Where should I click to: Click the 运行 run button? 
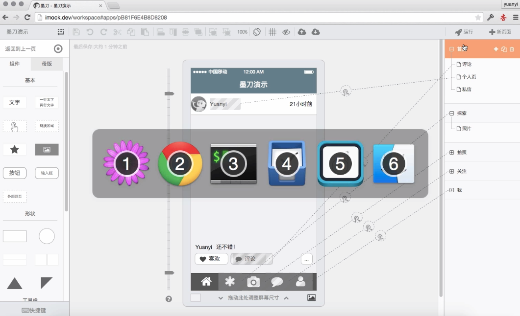[x=464, y=32]
